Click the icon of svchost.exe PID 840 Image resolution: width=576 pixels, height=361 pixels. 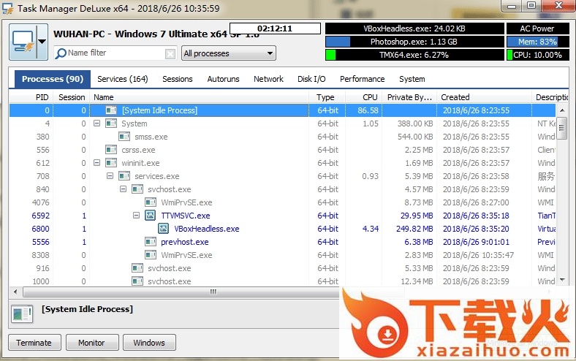137,189
